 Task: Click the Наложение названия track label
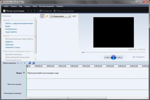(x=12, y=93)
